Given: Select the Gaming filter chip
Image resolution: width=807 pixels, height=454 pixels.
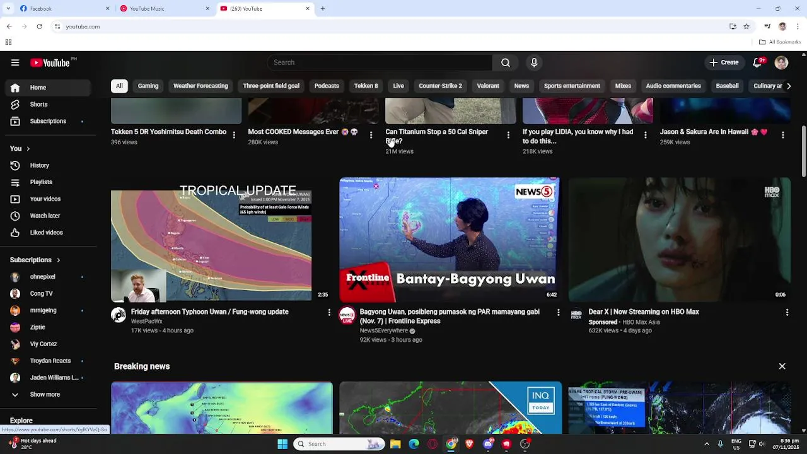Looking at the screenshot, I should pyautogui.click(x=148, y=86).
